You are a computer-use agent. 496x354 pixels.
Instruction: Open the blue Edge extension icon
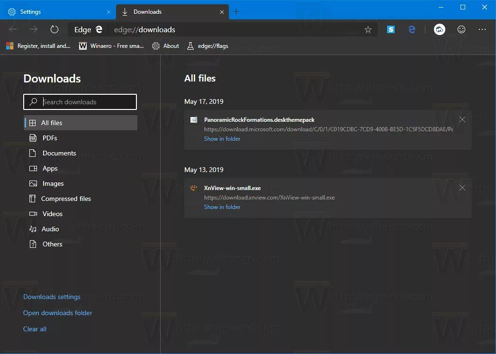412,29
